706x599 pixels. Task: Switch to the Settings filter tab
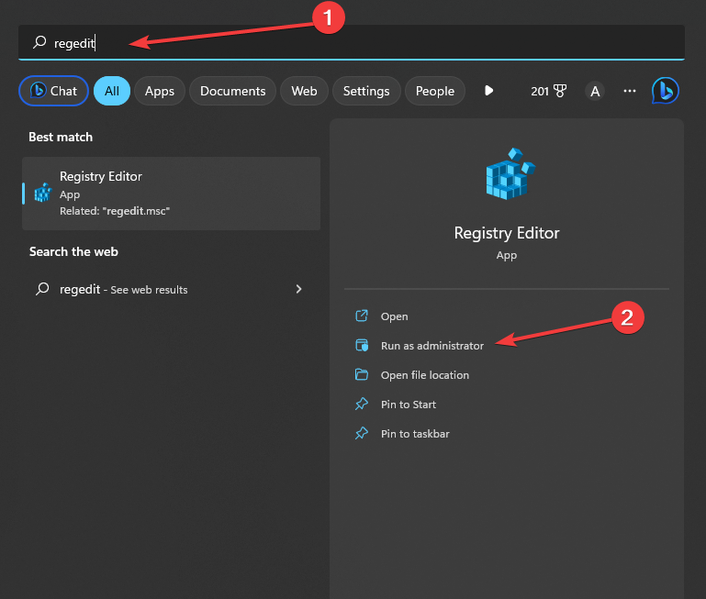[366, 91]
